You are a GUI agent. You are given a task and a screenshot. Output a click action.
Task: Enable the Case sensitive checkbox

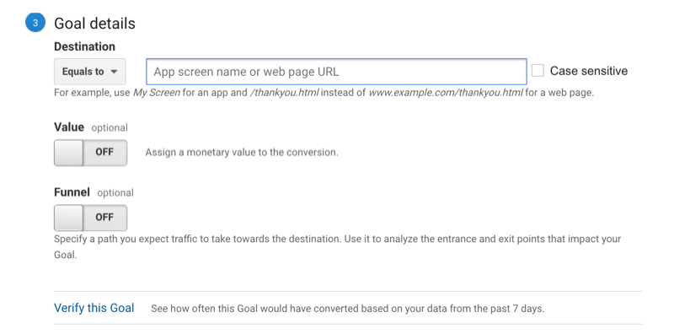pyautogui.click(x=538, y=71)
